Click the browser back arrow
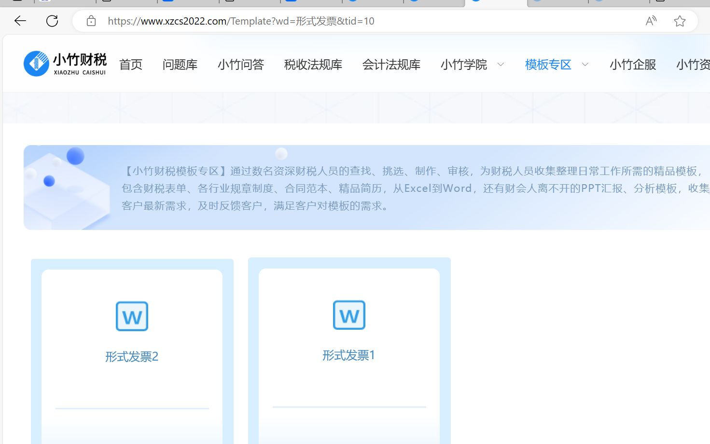Image resolution: width=710 pixels, height=444 pixels. [20, 21]
